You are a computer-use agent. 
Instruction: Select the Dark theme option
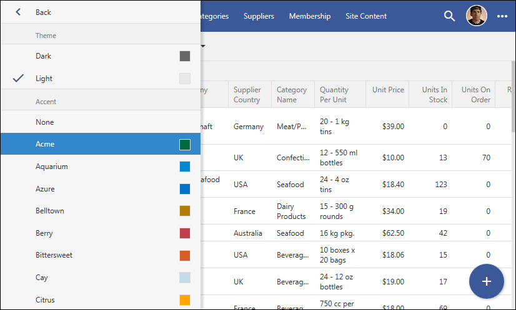(x=101, y=56)
